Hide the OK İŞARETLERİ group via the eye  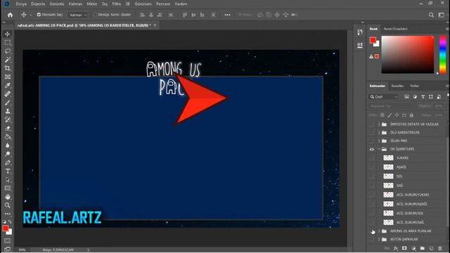click(372, 149)
